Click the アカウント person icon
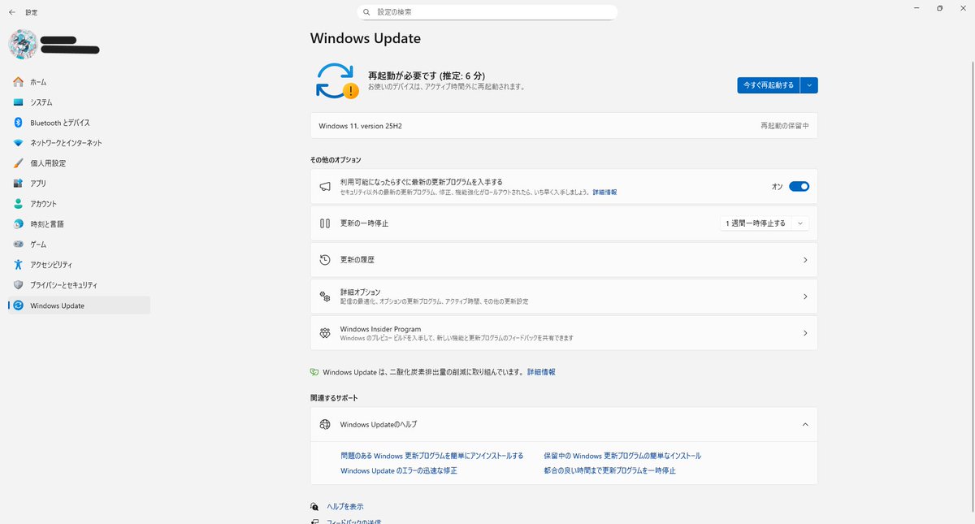The image size is (975, 524). point(18,204)
